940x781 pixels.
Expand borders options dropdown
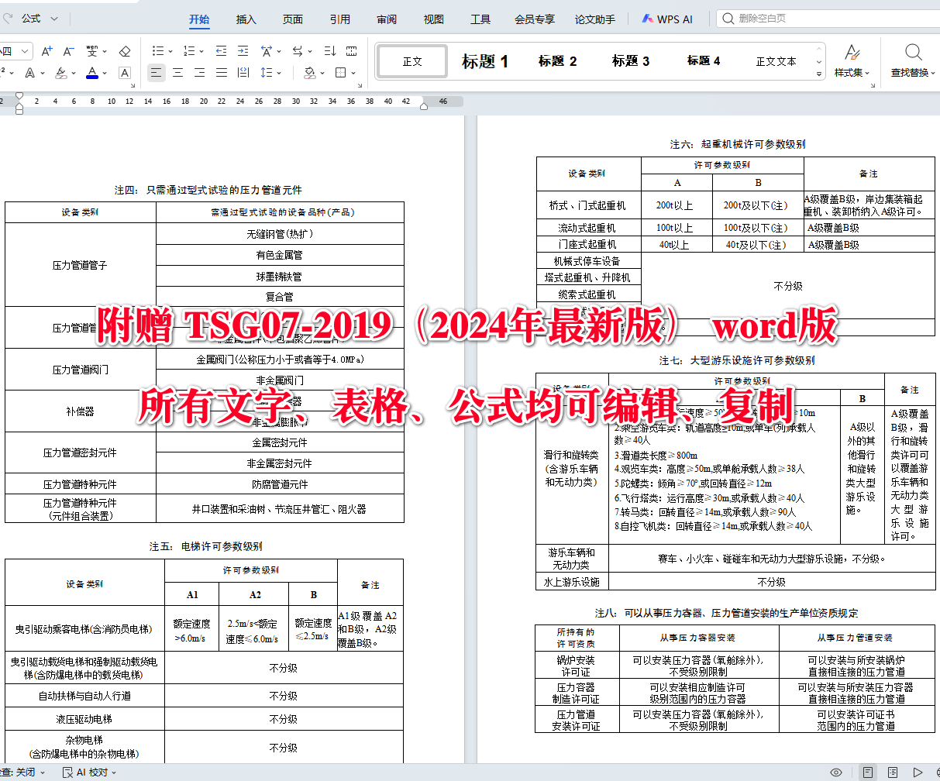coord(353,73)
